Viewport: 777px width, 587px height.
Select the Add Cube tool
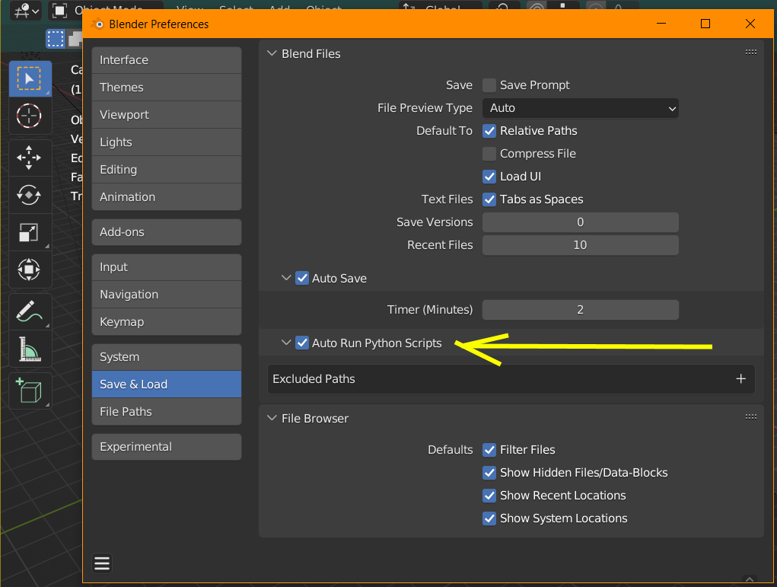[x=30, y=391]
